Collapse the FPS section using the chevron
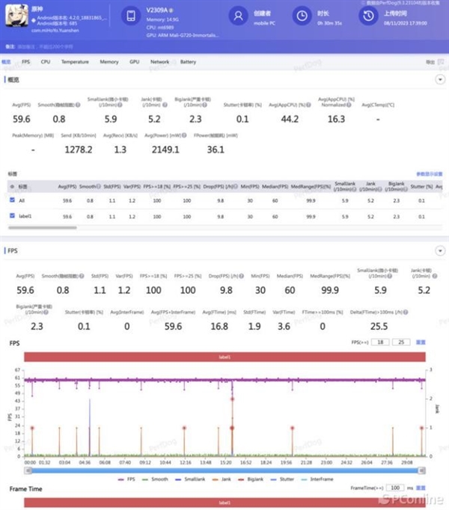The height and width of the screenshot is (510, 449). point(440,252)
